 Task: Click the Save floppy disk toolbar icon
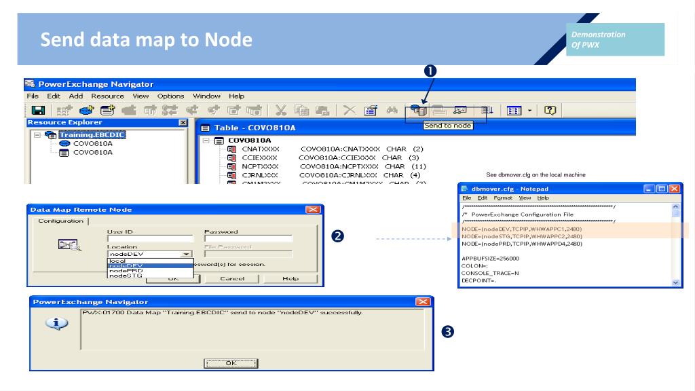(38, 111)
